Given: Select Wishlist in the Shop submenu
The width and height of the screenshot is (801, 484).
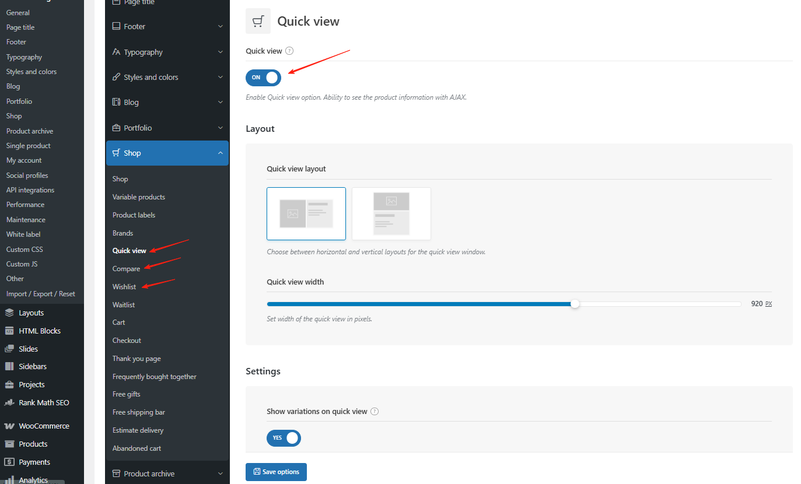Looking at the screenshot, I should click(124, 286).
